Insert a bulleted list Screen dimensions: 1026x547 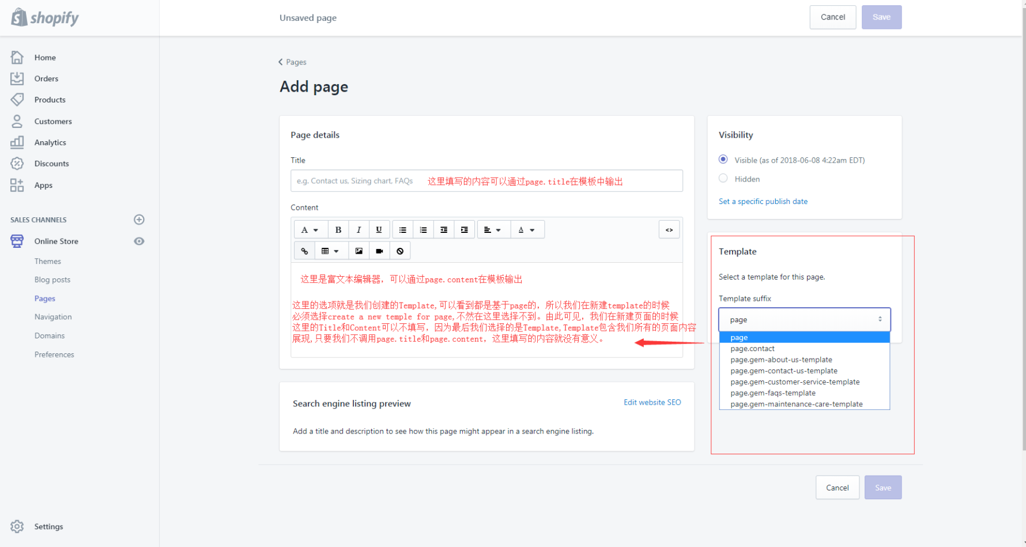pyautogui.click(x=403, y=229)
